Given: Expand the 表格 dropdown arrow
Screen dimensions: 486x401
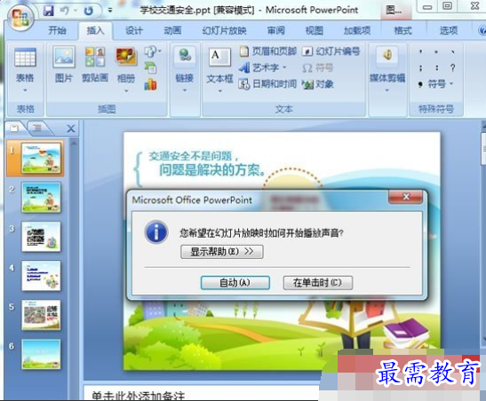Looking at the screenshot, I should pos(25,90).
